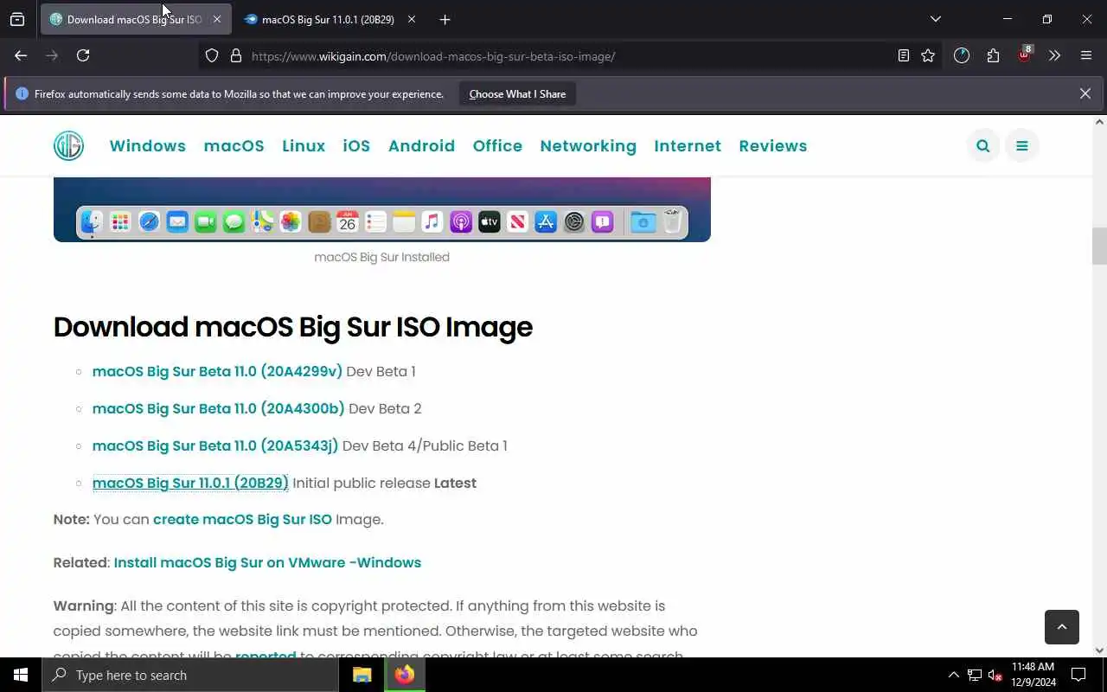Click the page vertical scrollbar thumb
This screenshot has height=692, width=1107.
click(1099, 247)
